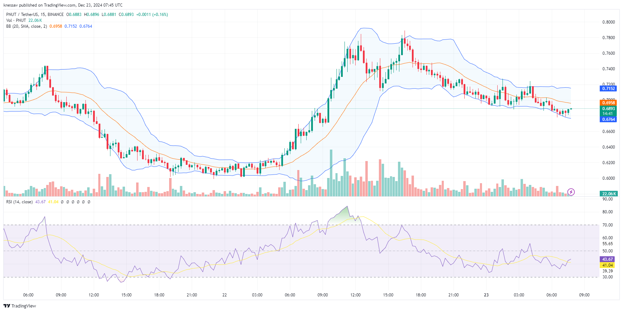Viewport: 623px width, 312px height.
Task: Click the 0.8000 price axis label
Action: [608, 22]
